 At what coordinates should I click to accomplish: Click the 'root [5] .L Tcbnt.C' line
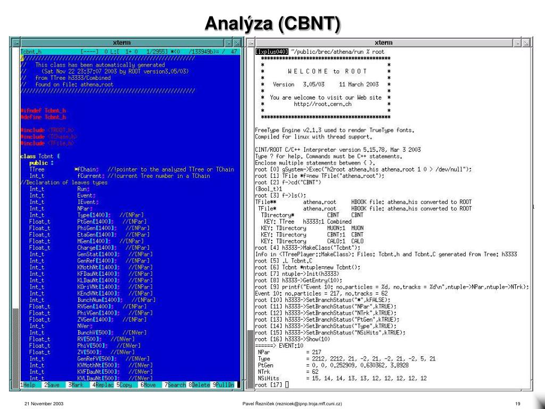click(284, 261)
